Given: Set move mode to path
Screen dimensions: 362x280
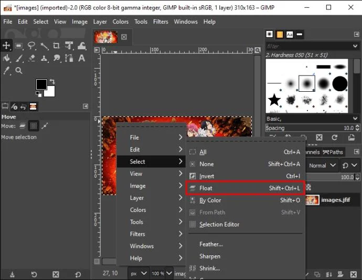Looking at the screenshot, I should (x=45, y=126).
